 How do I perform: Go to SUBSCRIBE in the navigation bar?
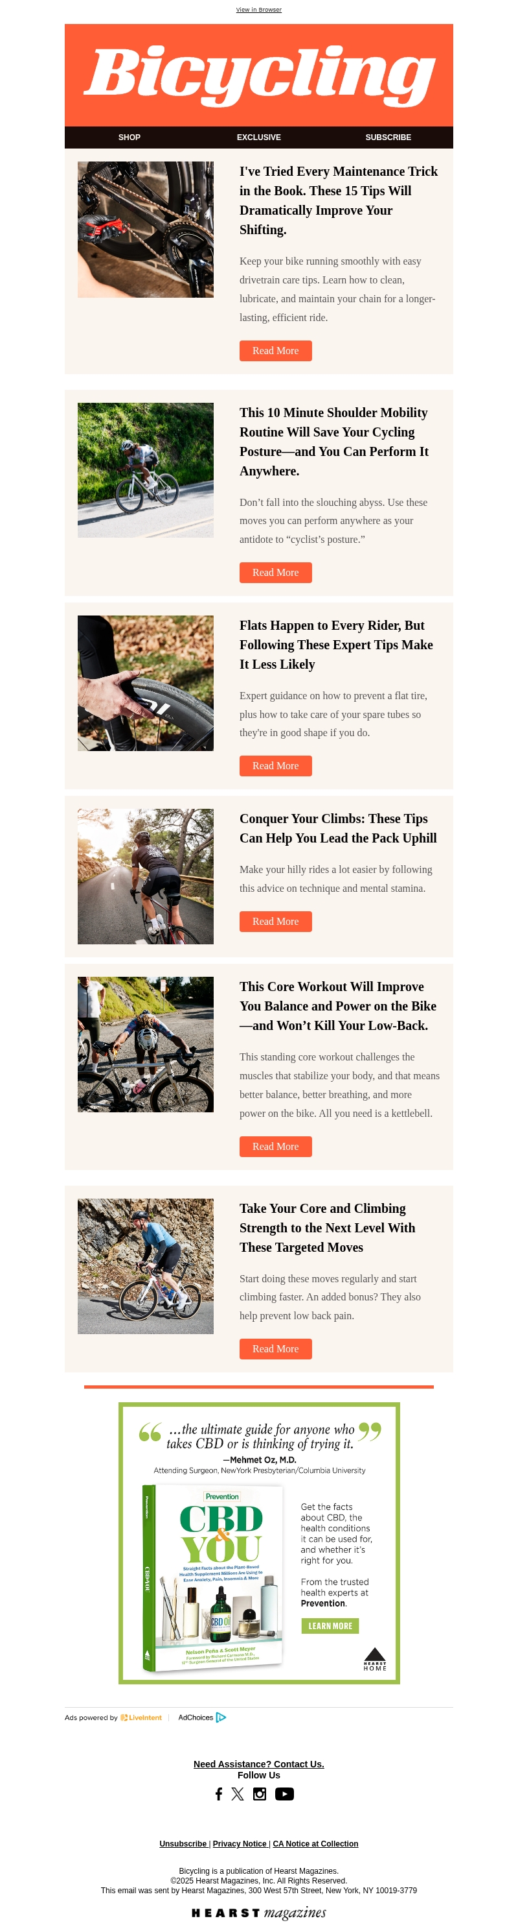tap(388, 137)
